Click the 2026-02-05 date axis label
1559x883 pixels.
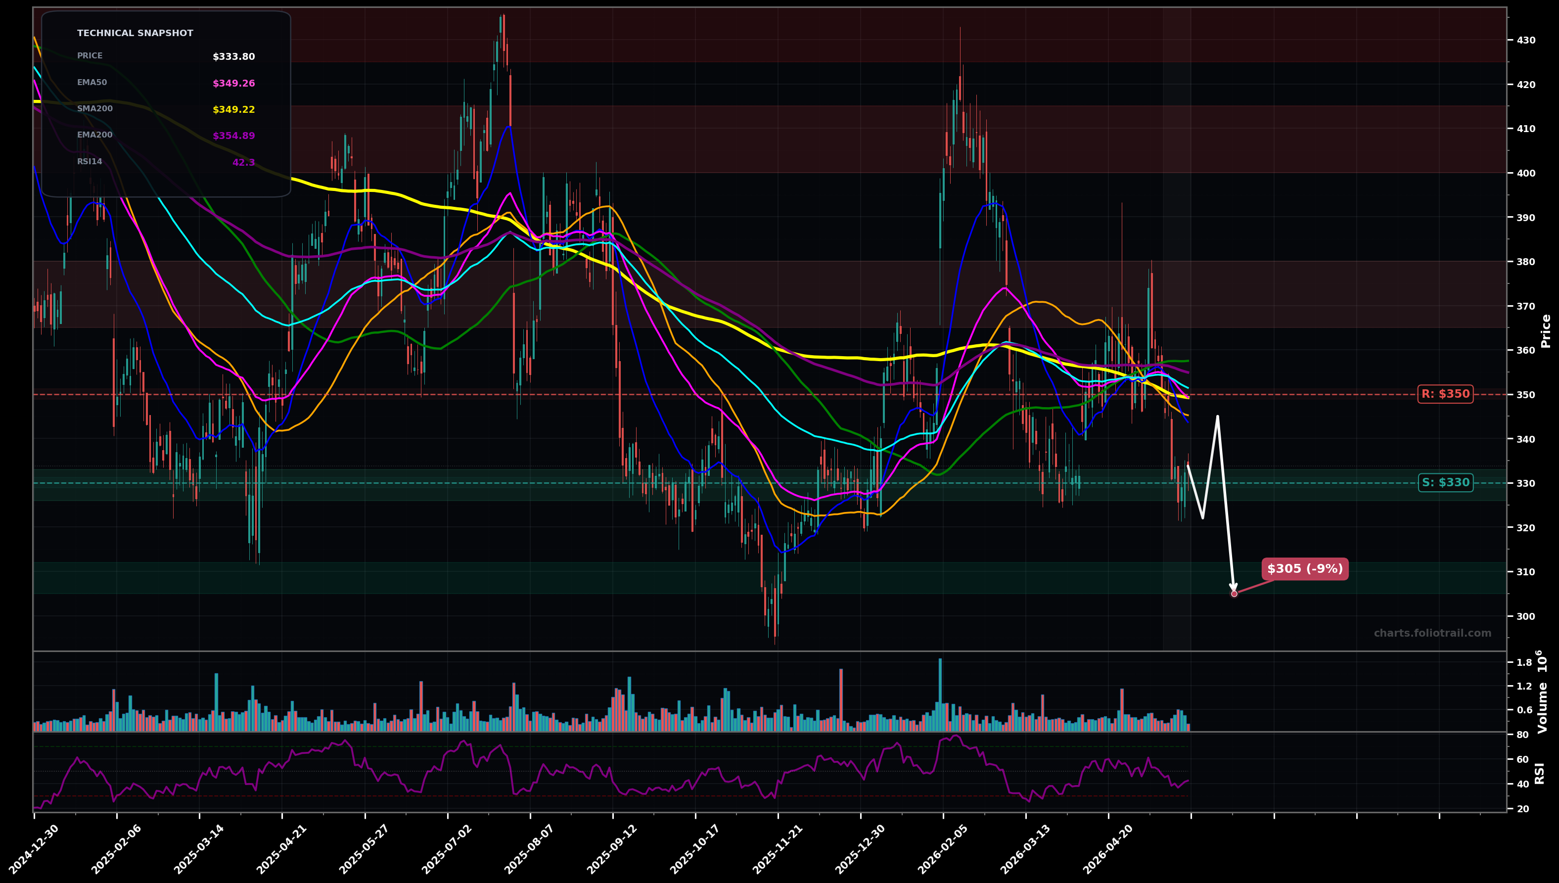pyautogui.click(x=943, y=849)
